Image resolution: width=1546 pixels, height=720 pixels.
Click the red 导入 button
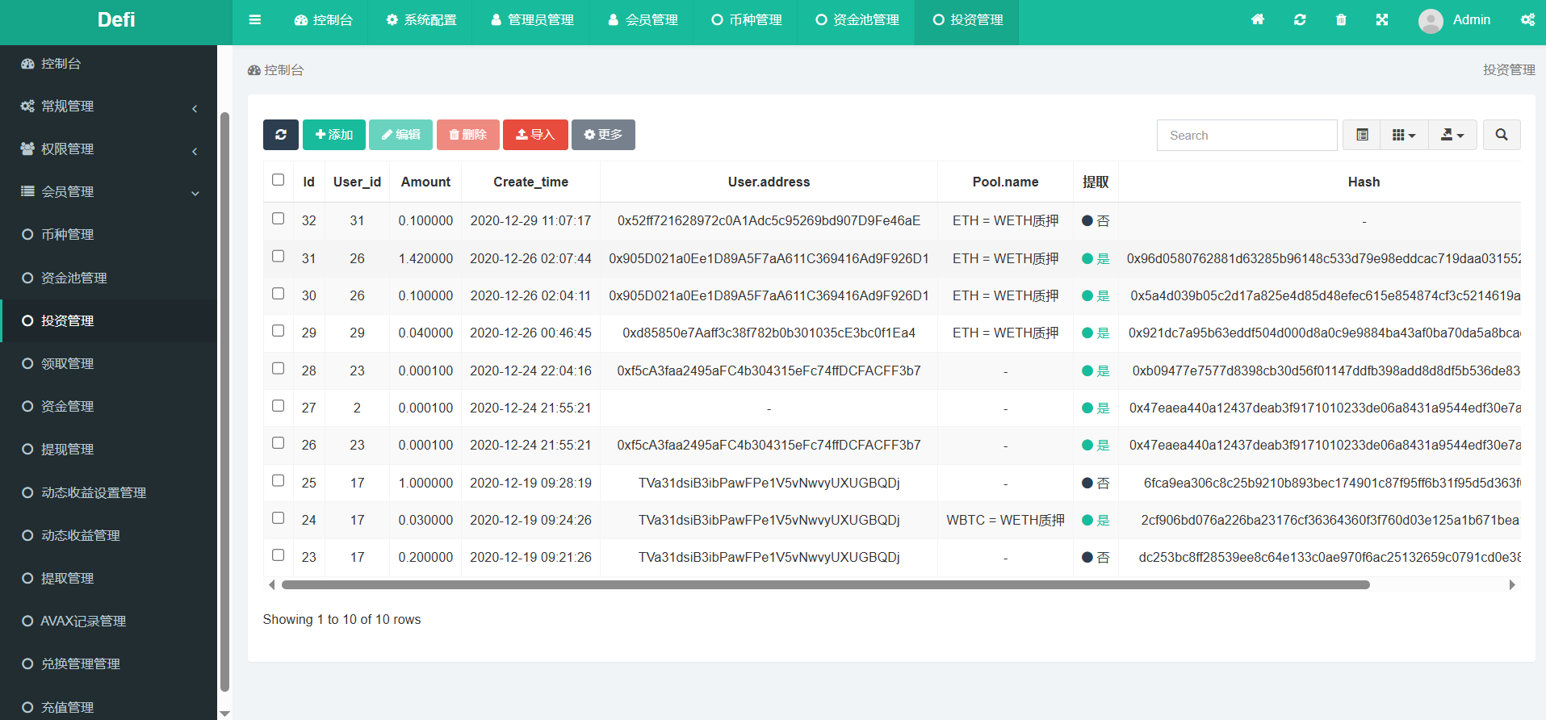(535, 135)
